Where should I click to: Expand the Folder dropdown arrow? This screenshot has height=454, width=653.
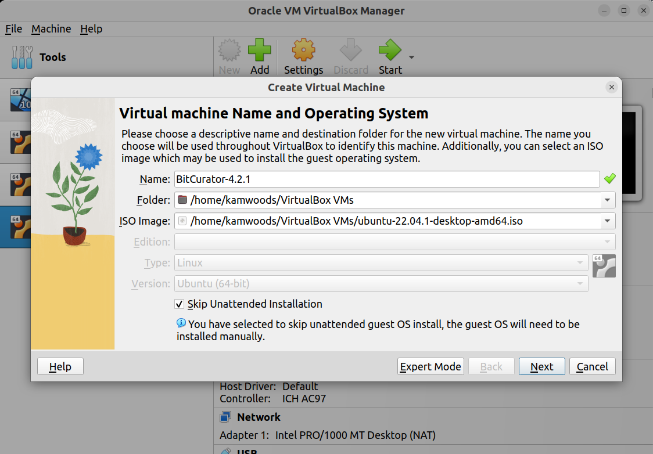(607, 200)
